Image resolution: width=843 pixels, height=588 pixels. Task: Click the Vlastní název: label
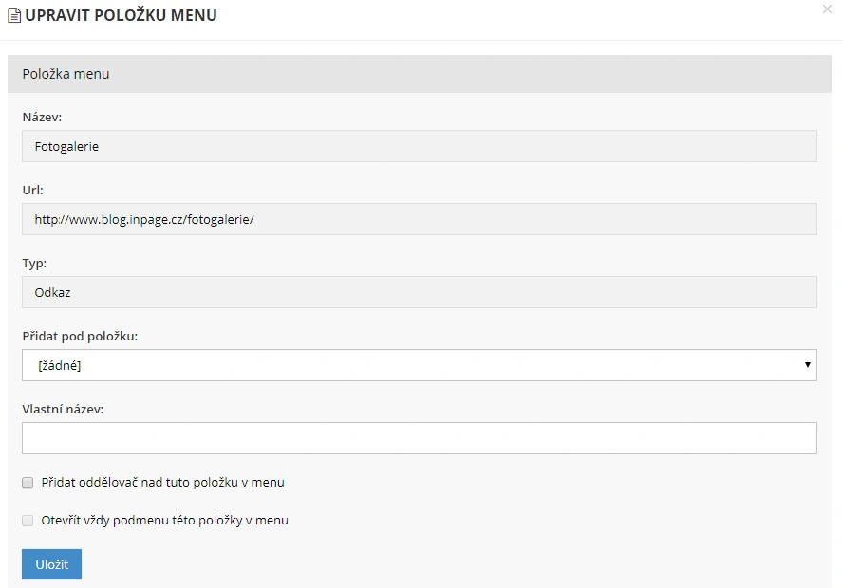63,409
